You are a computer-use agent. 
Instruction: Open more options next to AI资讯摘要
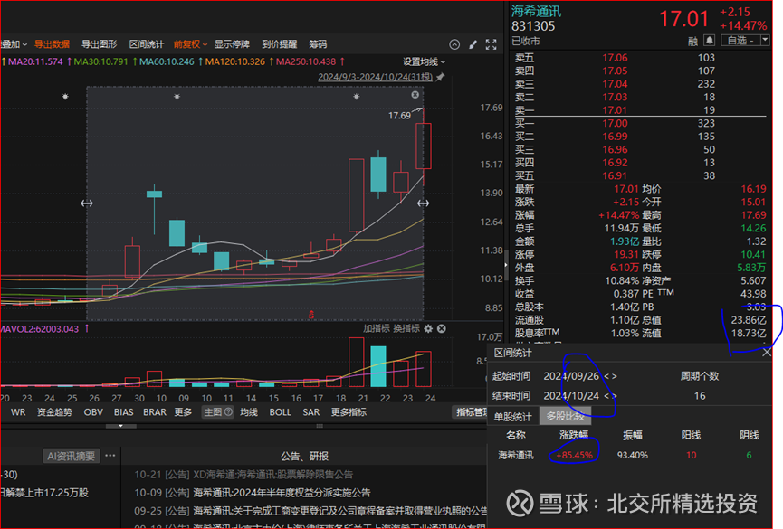click(x=110, y=456)
